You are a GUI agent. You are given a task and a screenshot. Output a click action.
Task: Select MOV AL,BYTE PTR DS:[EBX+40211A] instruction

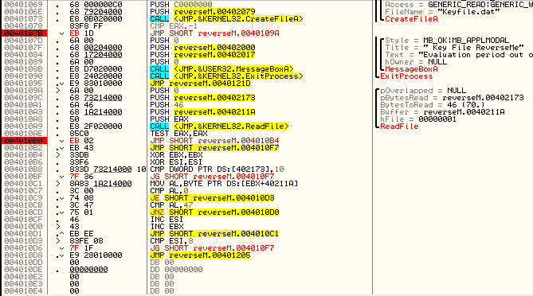[x=224, y=184]
